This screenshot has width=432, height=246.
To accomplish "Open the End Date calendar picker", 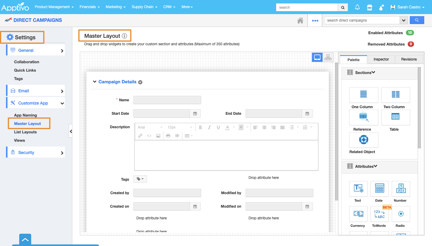I will [307, 114].
